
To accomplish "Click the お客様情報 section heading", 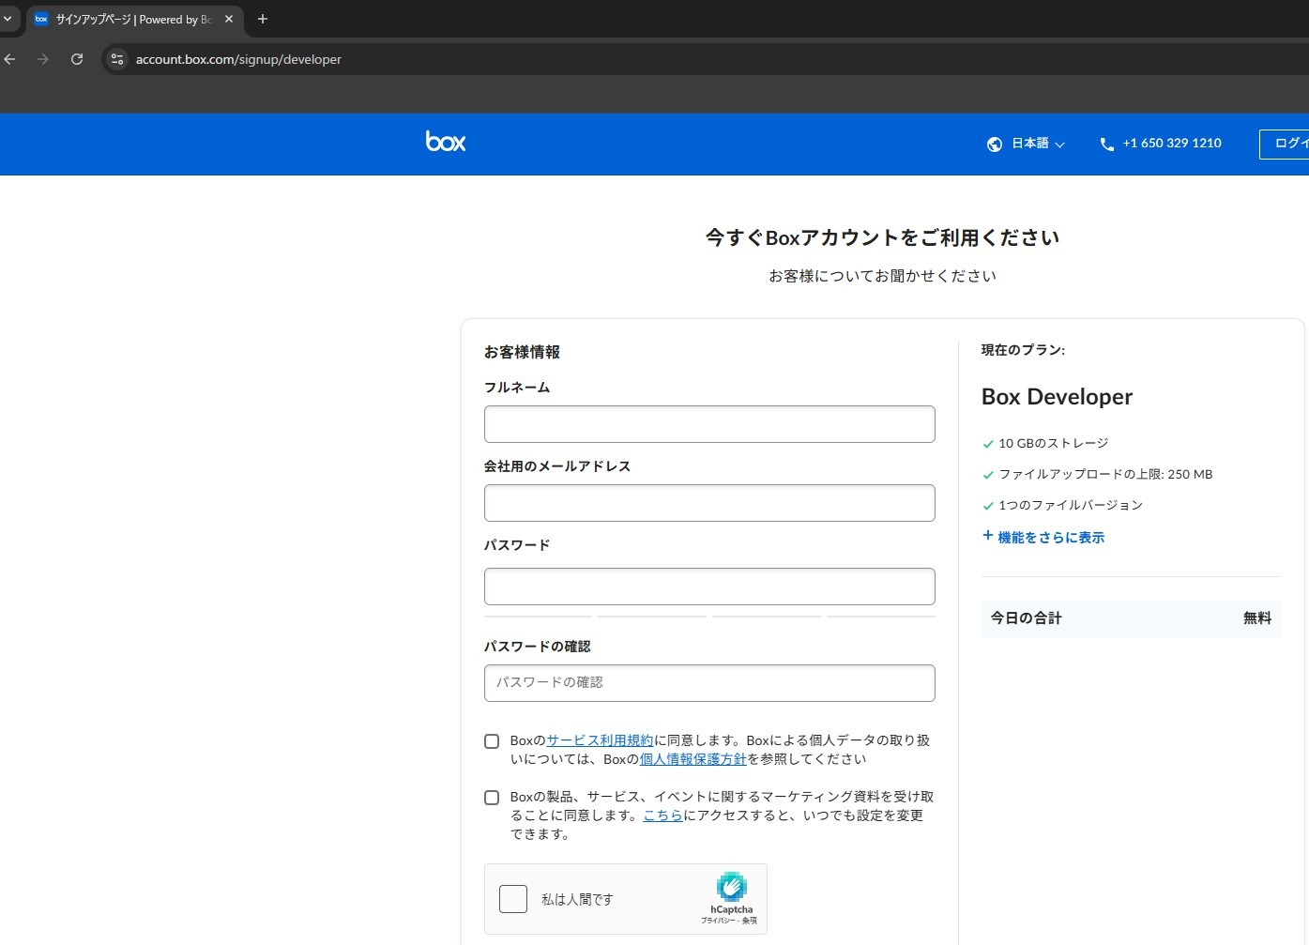I will (x=522, y=352).
